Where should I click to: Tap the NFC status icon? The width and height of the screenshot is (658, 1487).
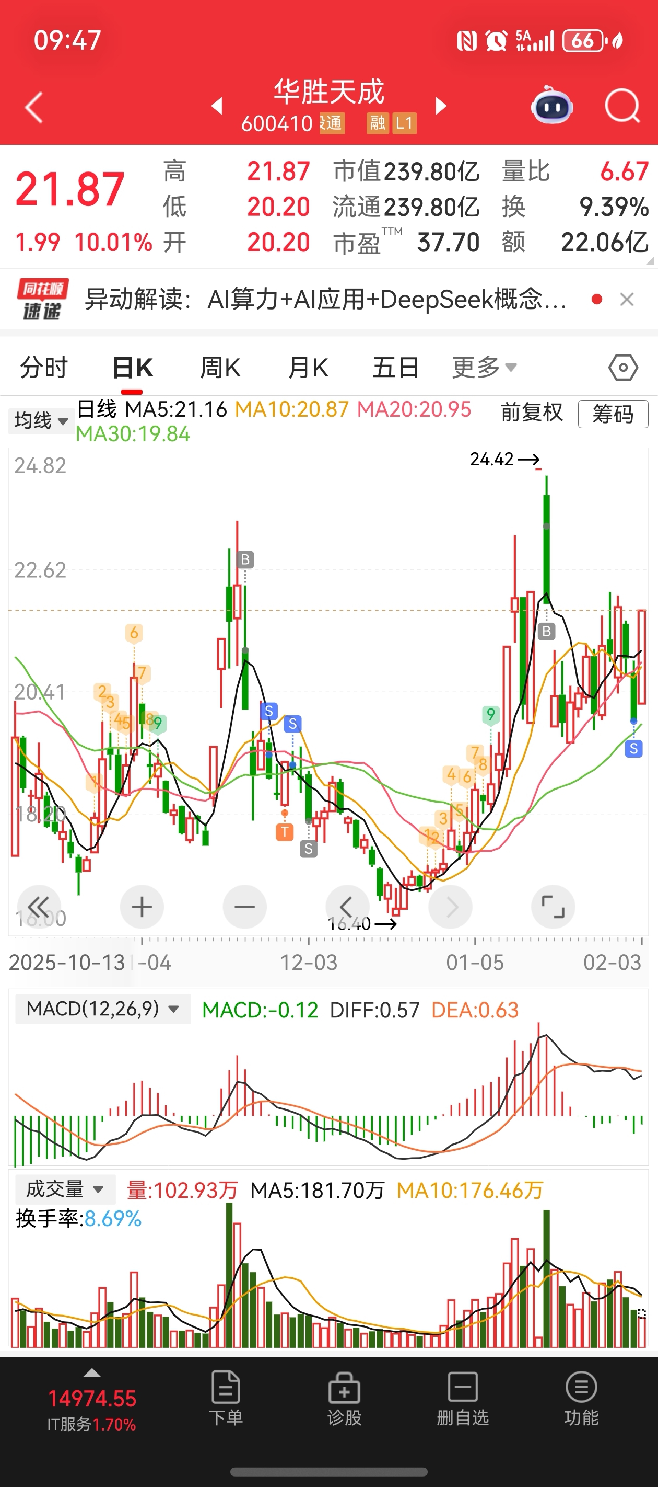(x=466, y=41)
